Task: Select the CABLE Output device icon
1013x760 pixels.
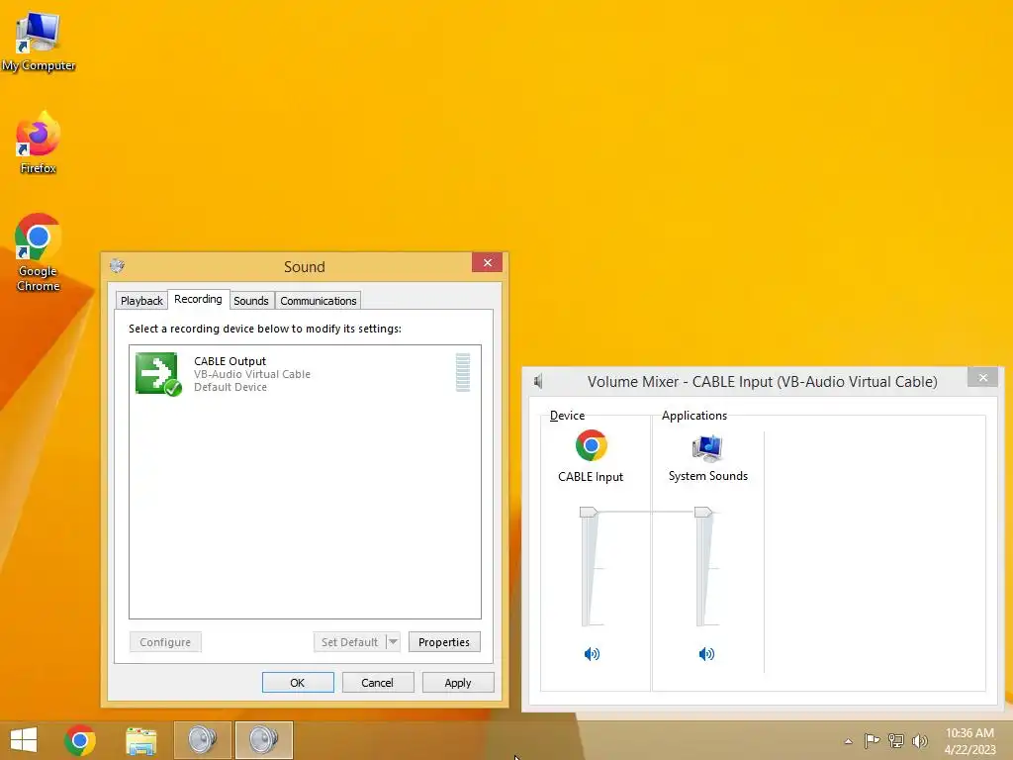Action: click(x=158, y=373)
